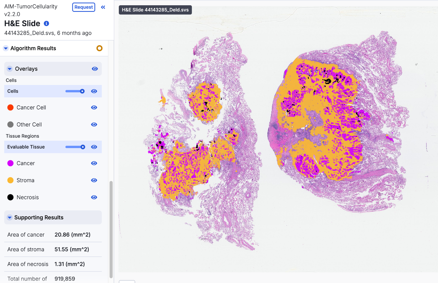Click the Cells opacity slider
The image size is (438, 283).
75,91
